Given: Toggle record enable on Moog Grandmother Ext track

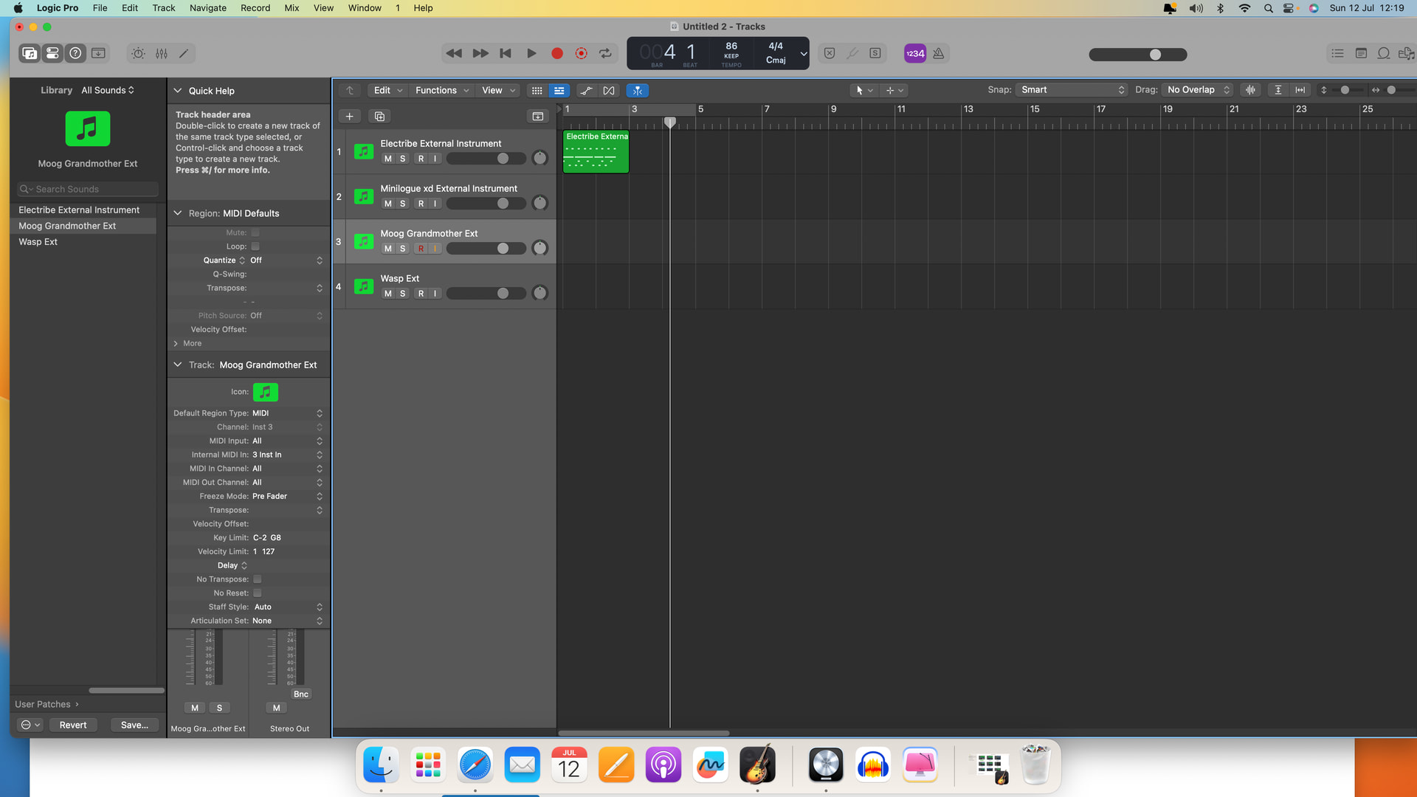Looking at the screenshot, I should click(x=421, y=249).
